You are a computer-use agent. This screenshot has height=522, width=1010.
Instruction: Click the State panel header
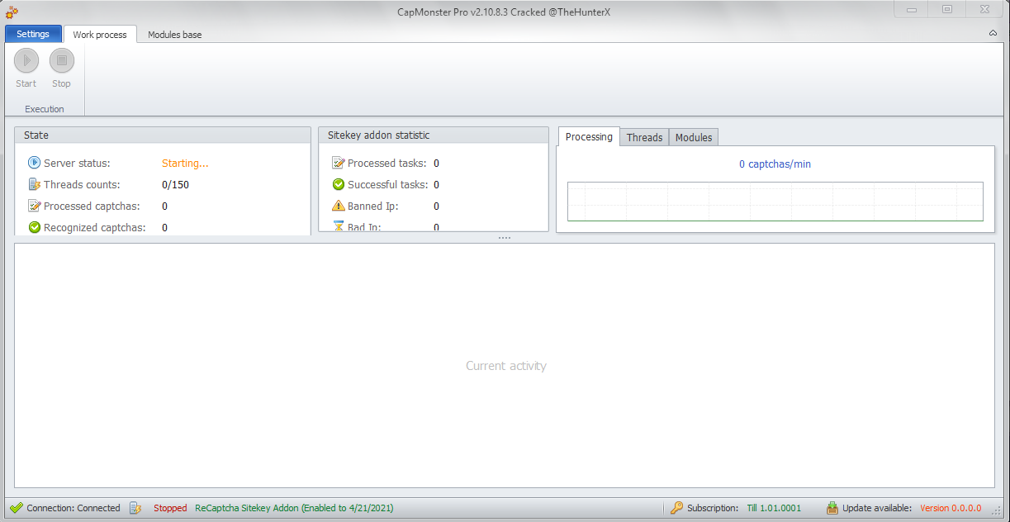[x=163, y=135]
